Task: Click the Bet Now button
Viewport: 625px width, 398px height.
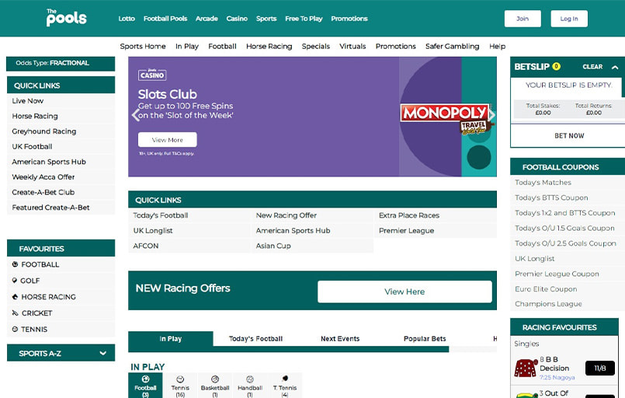Action: coord(569,136)
